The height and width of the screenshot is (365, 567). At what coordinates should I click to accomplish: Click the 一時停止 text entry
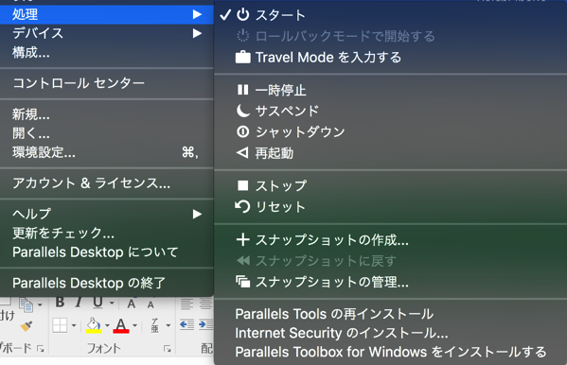tap(280, 90)
